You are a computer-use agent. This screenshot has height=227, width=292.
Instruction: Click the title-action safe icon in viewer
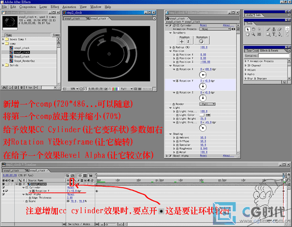click(81, 89)
